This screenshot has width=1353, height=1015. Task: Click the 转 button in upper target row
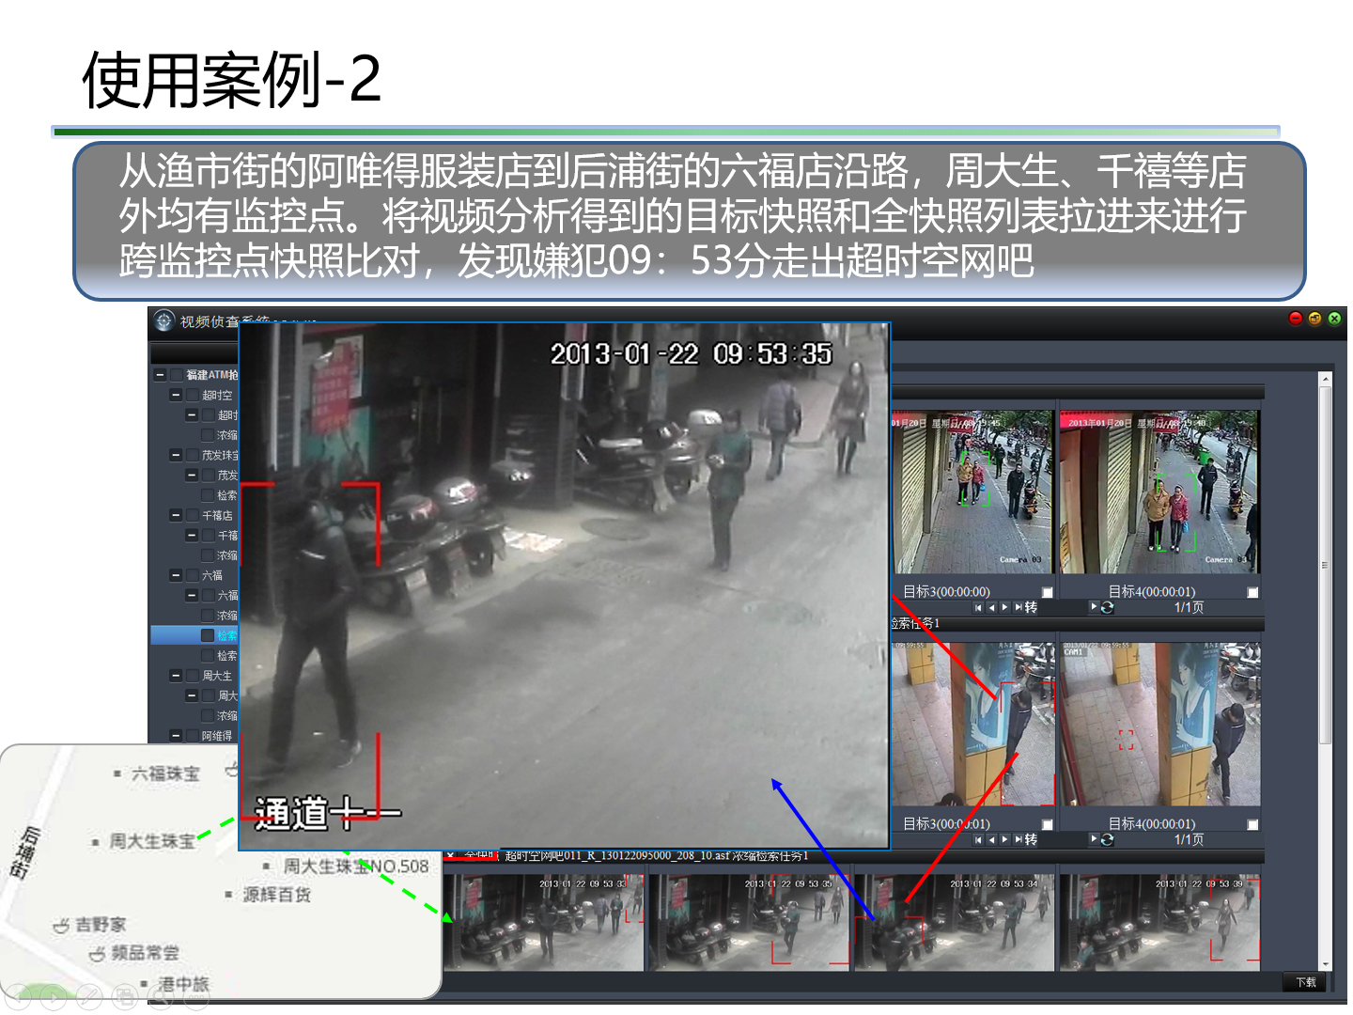1032,608
